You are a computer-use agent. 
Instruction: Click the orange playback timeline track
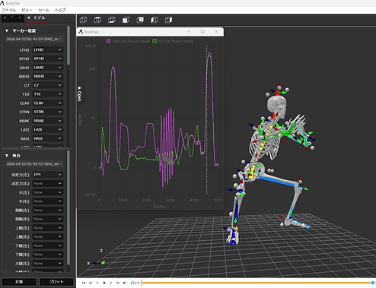coord(257,283)
